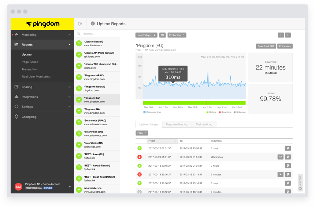Switch to Response time log tab
The width and height of the screenshot is (315, 207).
coord(177,124)
